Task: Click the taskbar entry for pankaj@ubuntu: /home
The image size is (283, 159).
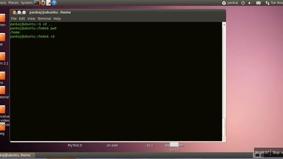Action: [17, 155]
